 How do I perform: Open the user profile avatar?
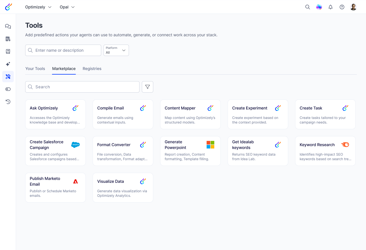pyautogui.click(x=353, y=7)
